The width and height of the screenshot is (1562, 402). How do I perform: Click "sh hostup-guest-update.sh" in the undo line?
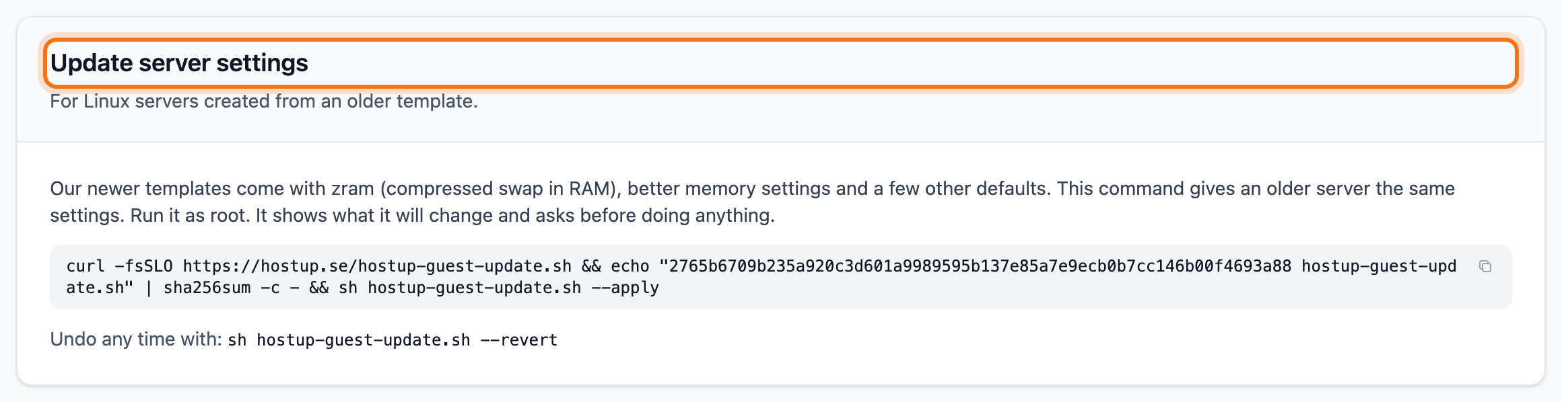point(349,340)
